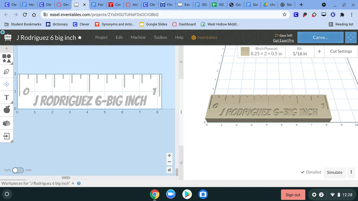Star the J Rodriguez project title
Image resolution: width=358 pixels, height=201 pixels.
pyautogui.click(x=80, y=38)
